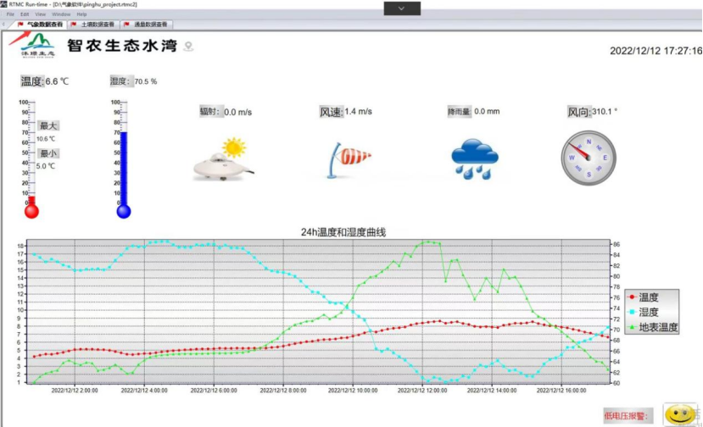Select the 气象数据查看 tab
The width and height of the screenshot is (703, 427).
coord(40,25)
